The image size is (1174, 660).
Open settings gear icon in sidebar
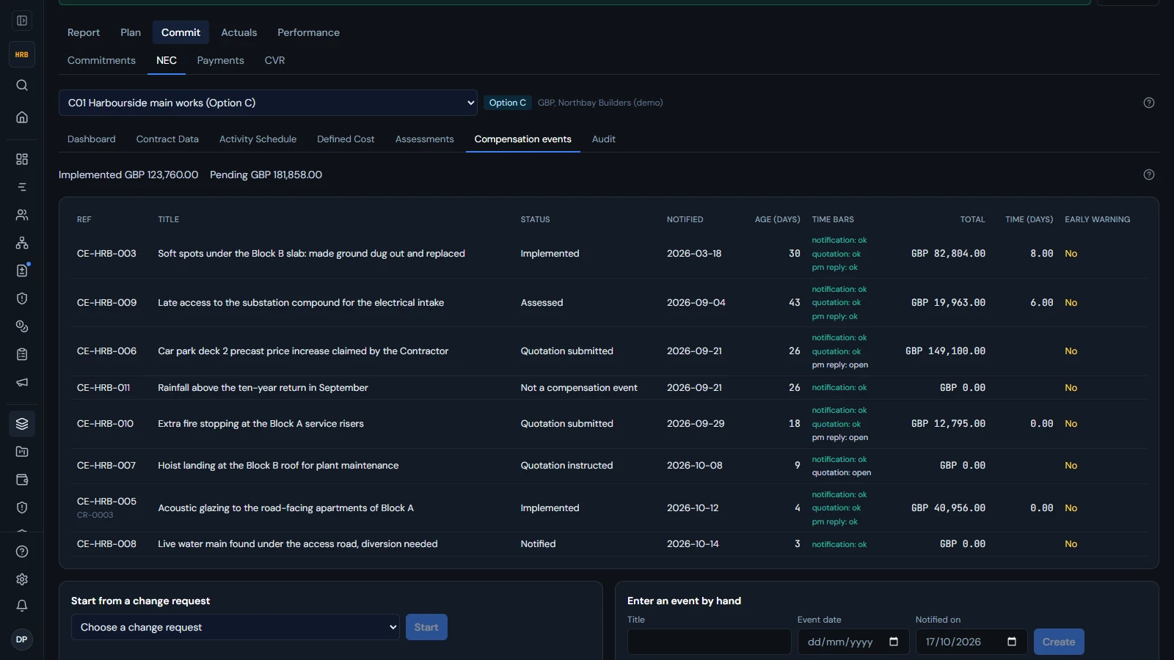pos(22,579)
